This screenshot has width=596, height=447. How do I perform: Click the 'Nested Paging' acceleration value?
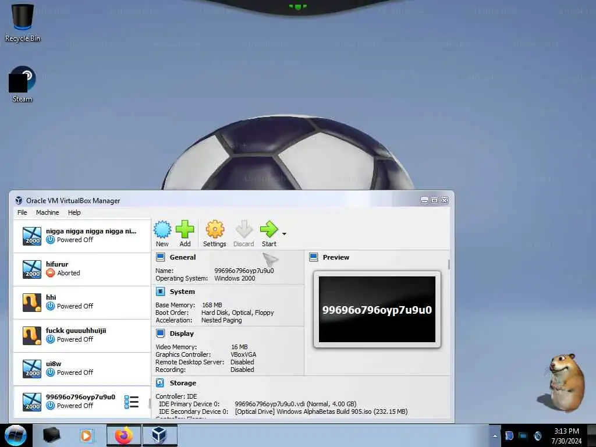(x=222, y=320)
